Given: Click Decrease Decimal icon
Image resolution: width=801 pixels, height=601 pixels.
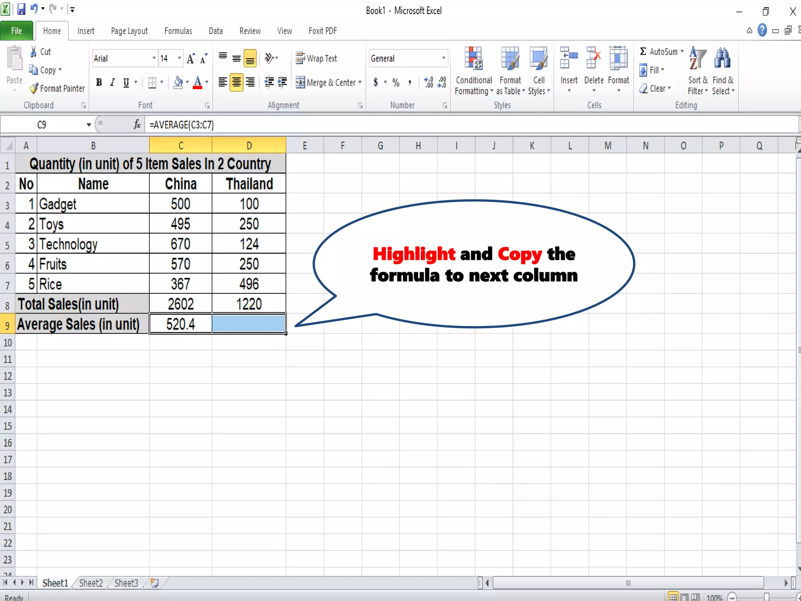Looking at the screenshot, I should tap(442, 83).
